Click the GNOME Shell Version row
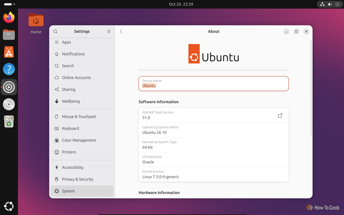Viewport: 344px width, 215px height. point(214,116)
